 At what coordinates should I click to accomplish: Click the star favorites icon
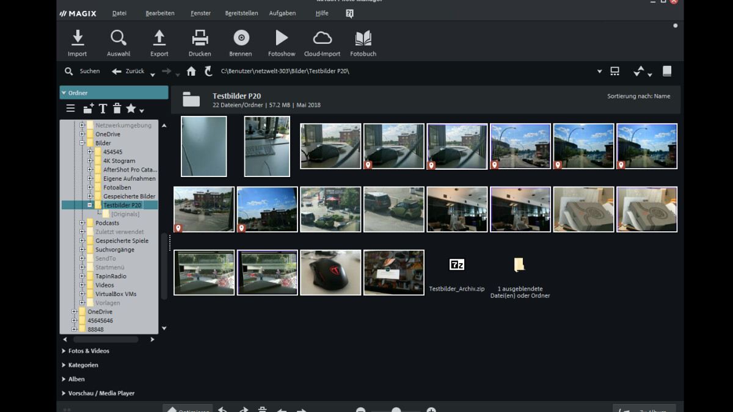(x=131, y=108)
